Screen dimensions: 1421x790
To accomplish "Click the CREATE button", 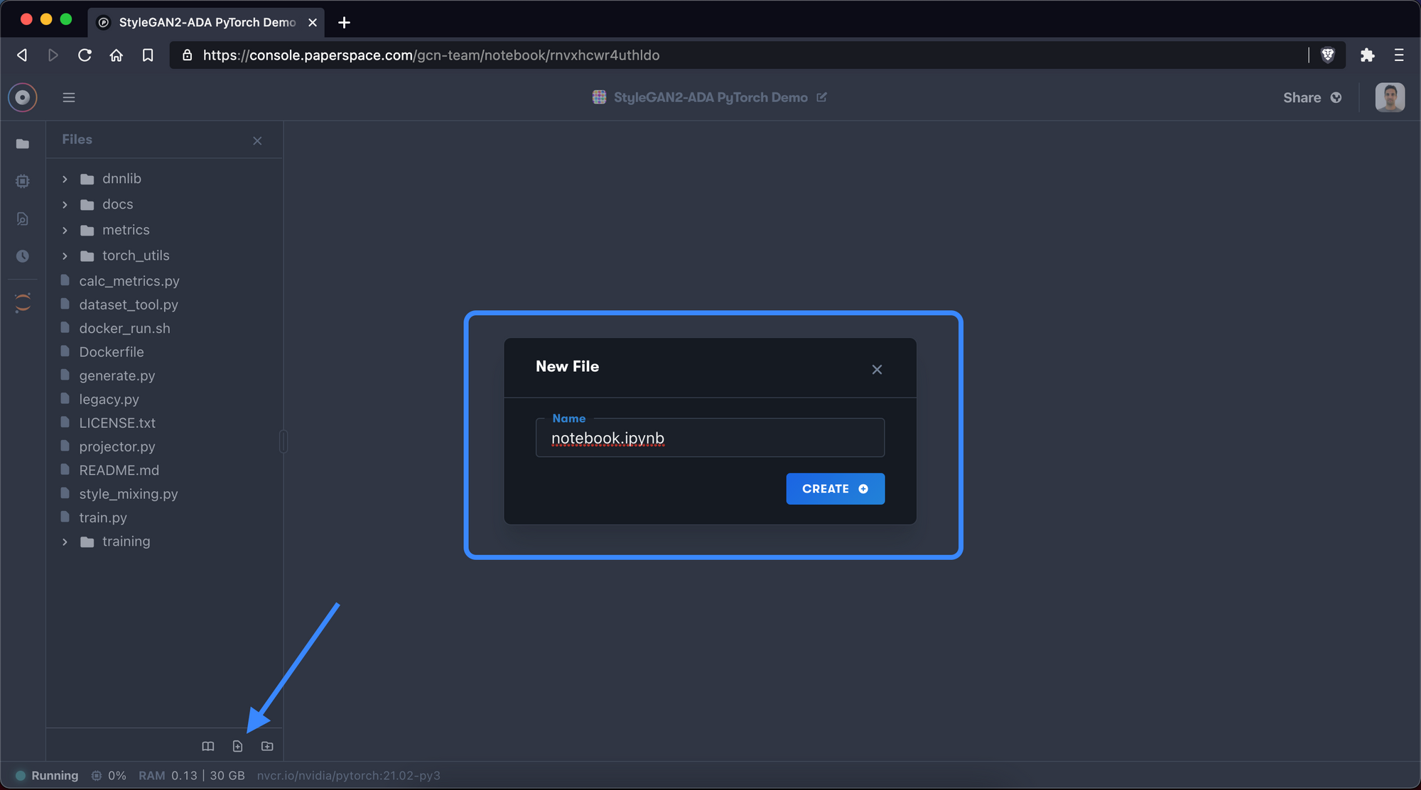I will (x=835, y=488).
